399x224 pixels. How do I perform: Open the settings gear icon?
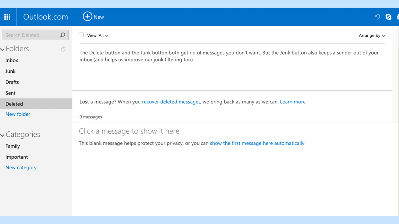398,17
